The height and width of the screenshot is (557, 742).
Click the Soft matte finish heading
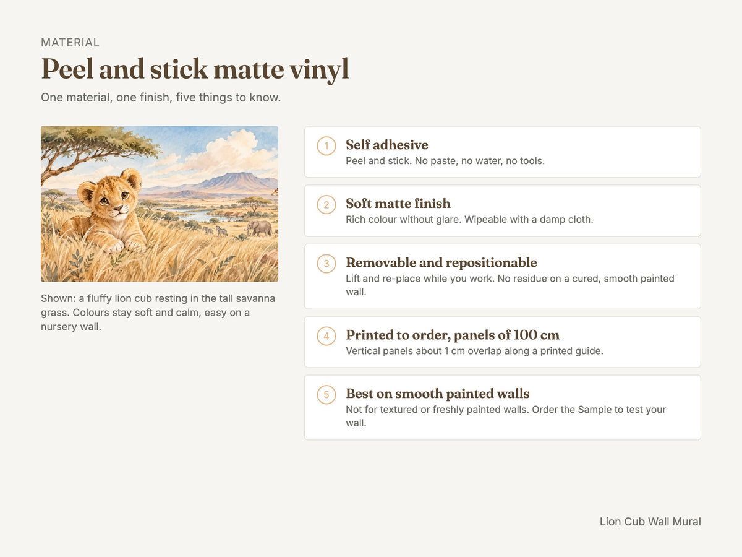[x=398, y=204]
